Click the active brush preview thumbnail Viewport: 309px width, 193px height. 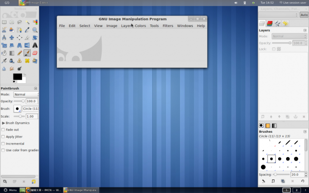click(x=17, y=109)
